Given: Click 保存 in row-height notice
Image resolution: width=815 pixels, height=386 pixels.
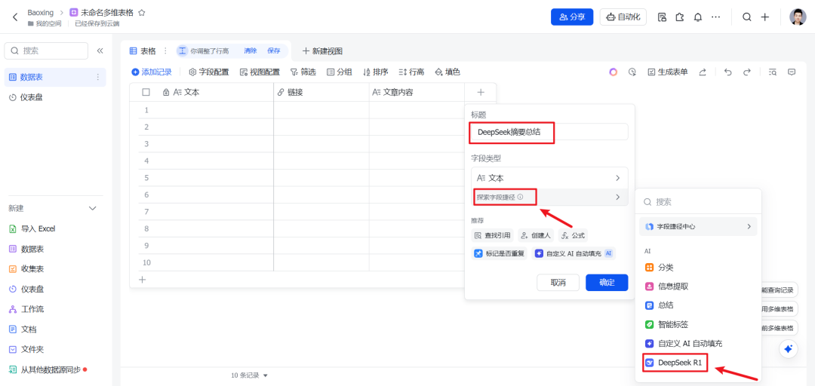Looking at the screenshot, I should pos(274,51).
